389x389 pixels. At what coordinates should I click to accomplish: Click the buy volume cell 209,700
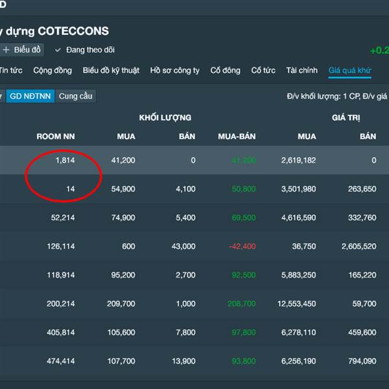pos(121,304)
